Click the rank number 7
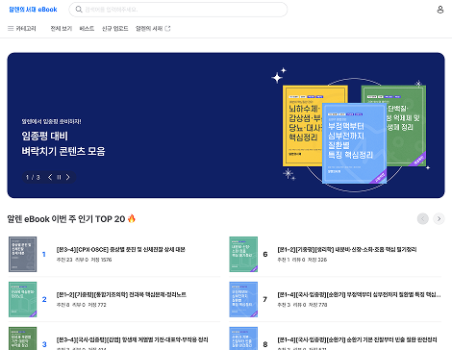Image resolution: width=452 pixels, height=350 pixels. [x=265, y=299]
